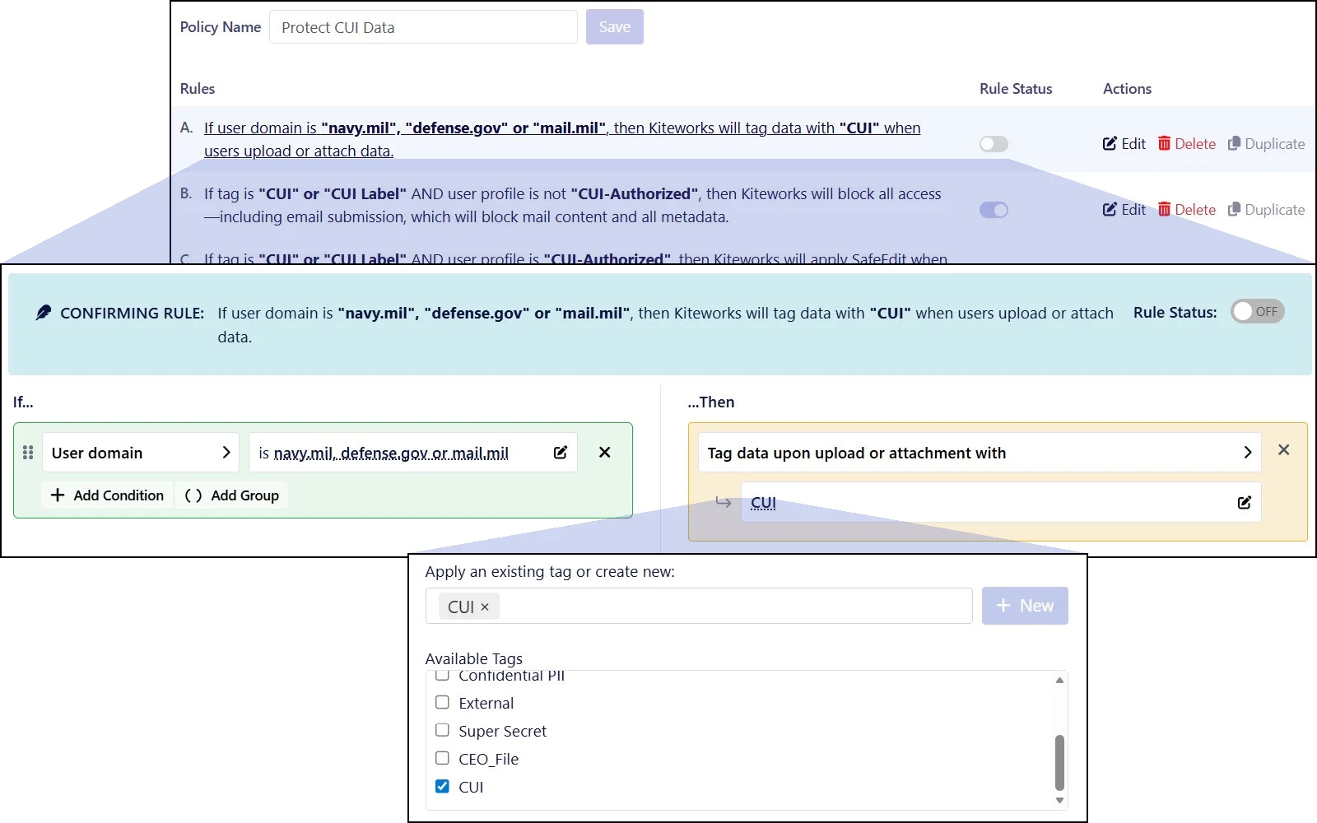Image resolution: width=1317 pixels, height=823 pixels.
Task: Click the tag list scroll down arrow
Action: point(1059,800)
